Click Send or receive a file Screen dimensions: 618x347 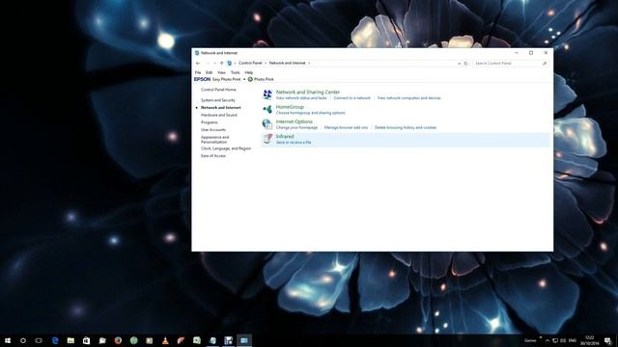294,143
